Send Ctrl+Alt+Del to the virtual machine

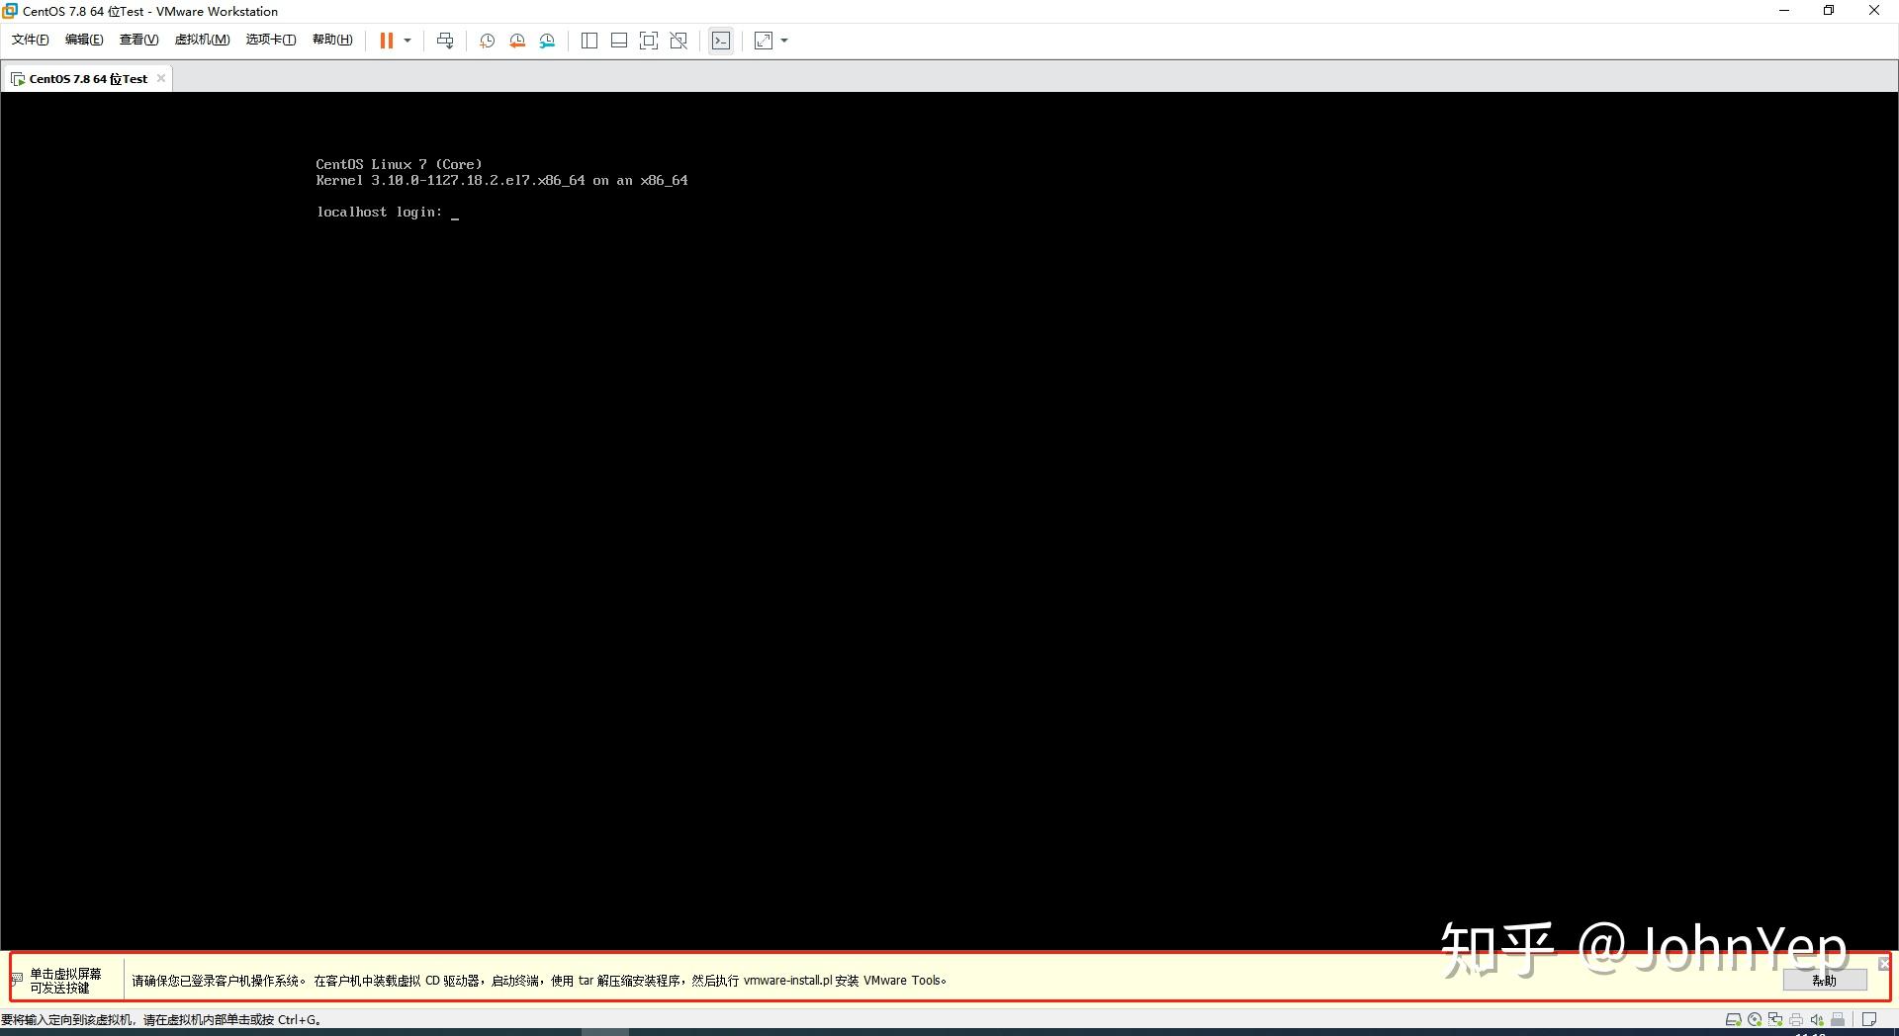(x=445, y=41)
